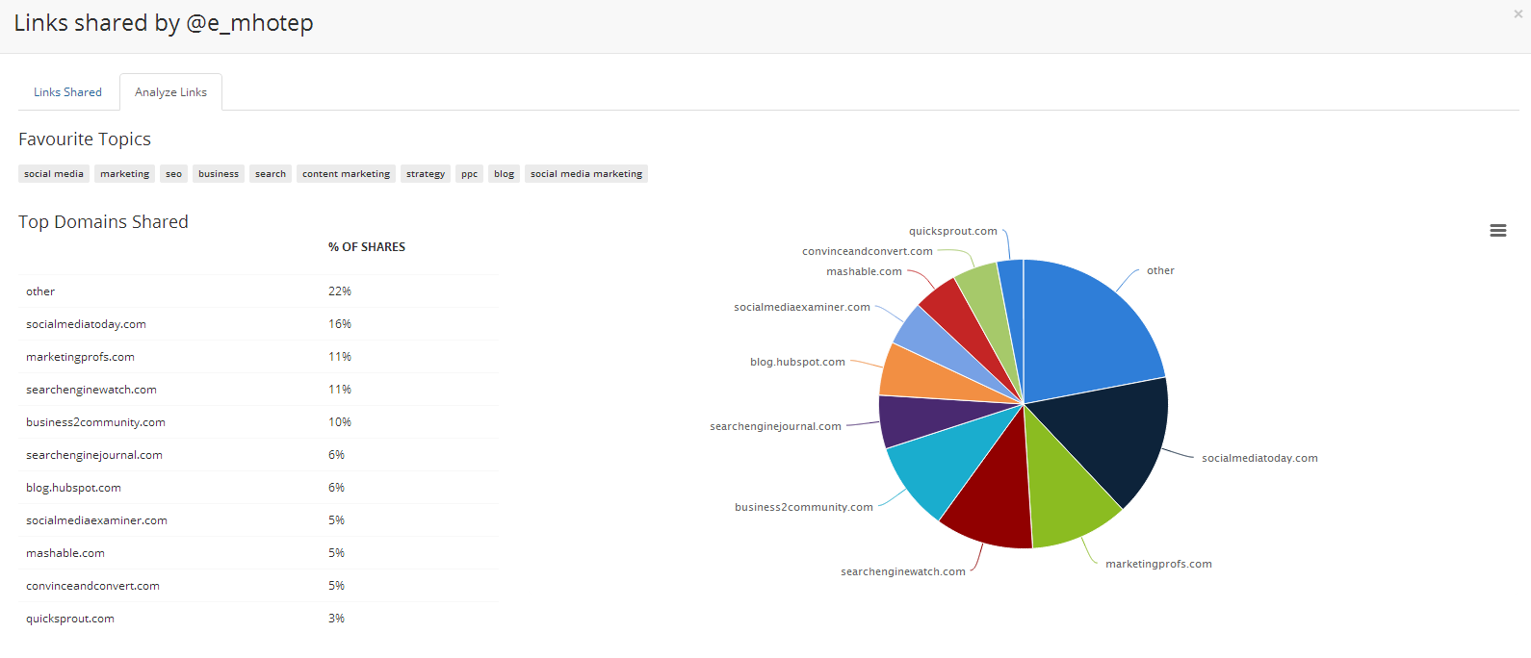Open the chart hamburger menu icon

1497,231
